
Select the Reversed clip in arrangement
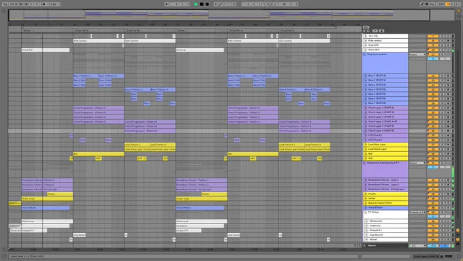click(16, 230)
